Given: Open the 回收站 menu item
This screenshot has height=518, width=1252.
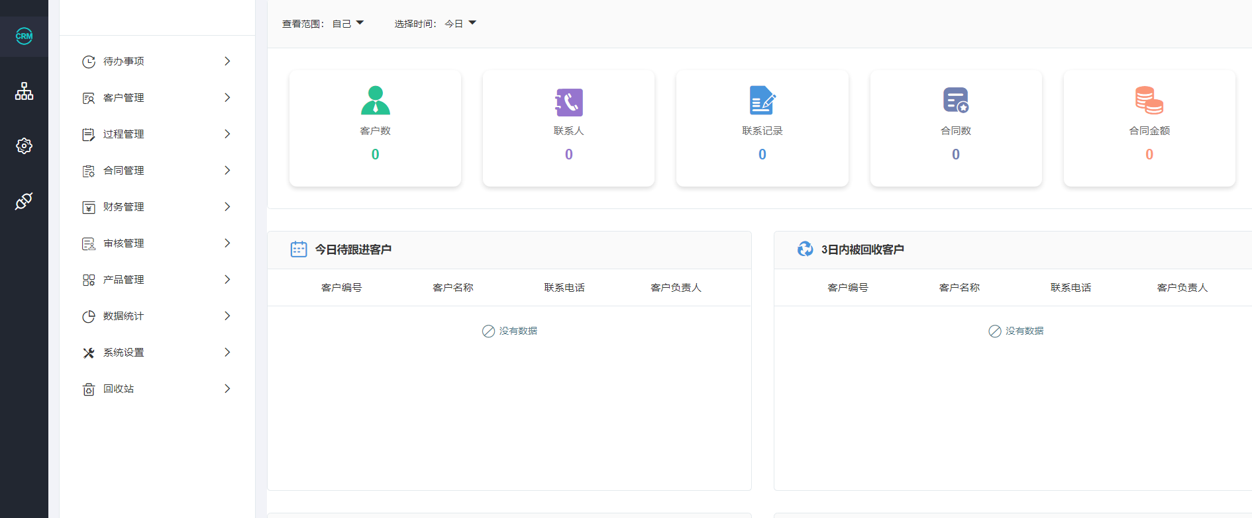Looking at the screenshot, I should pyautogui.click(x=157, y=388).
